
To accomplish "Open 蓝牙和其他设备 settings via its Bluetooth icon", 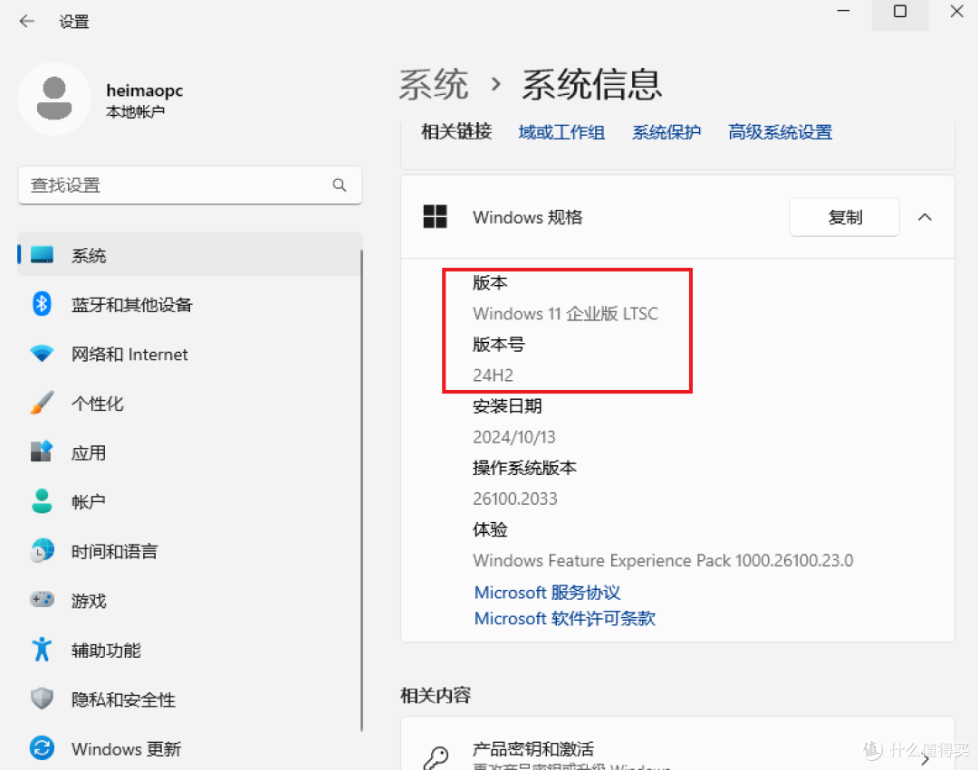I will click(42, 305).
